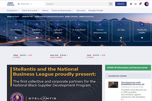Open the ICT Org card
The image size is (152, 101).
121,31
